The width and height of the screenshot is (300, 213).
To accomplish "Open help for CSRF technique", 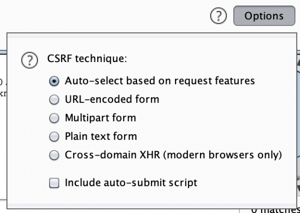I will coord(30,61).
